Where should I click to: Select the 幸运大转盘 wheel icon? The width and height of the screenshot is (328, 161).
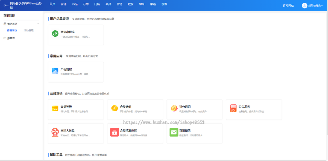[55, 132]
